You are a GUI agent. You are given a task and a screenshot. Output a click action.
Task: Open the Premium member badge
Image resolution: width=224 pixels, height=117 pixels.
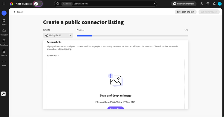[x=184, y=4]
